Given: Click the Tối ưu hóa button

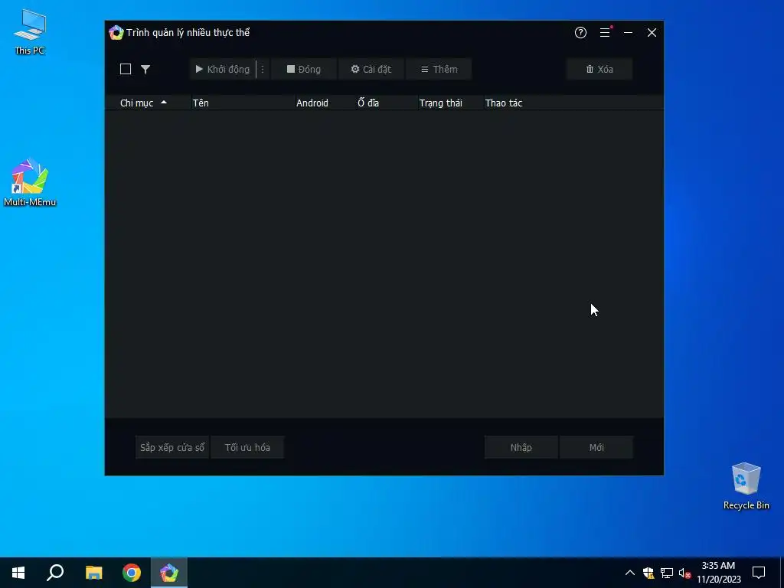Looking at the screenshot, I should coord(247,447).
